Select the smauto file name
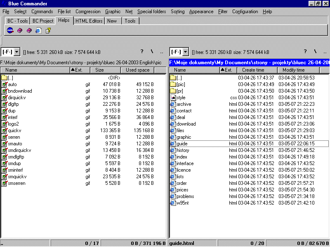The height and width of the screenshot is (247, 330). click(15, 144)
